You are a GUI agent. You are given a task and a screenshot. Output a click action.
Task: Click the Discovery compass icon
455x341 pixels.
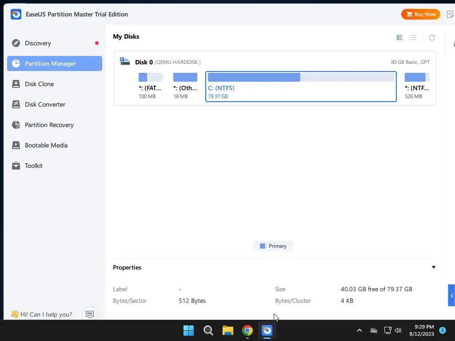point(16,43)
